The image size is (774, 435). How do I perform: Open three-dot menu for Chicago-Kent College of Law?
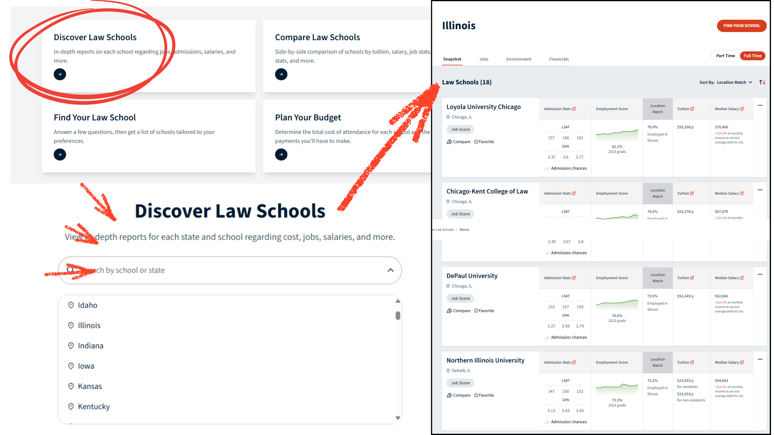760,190
